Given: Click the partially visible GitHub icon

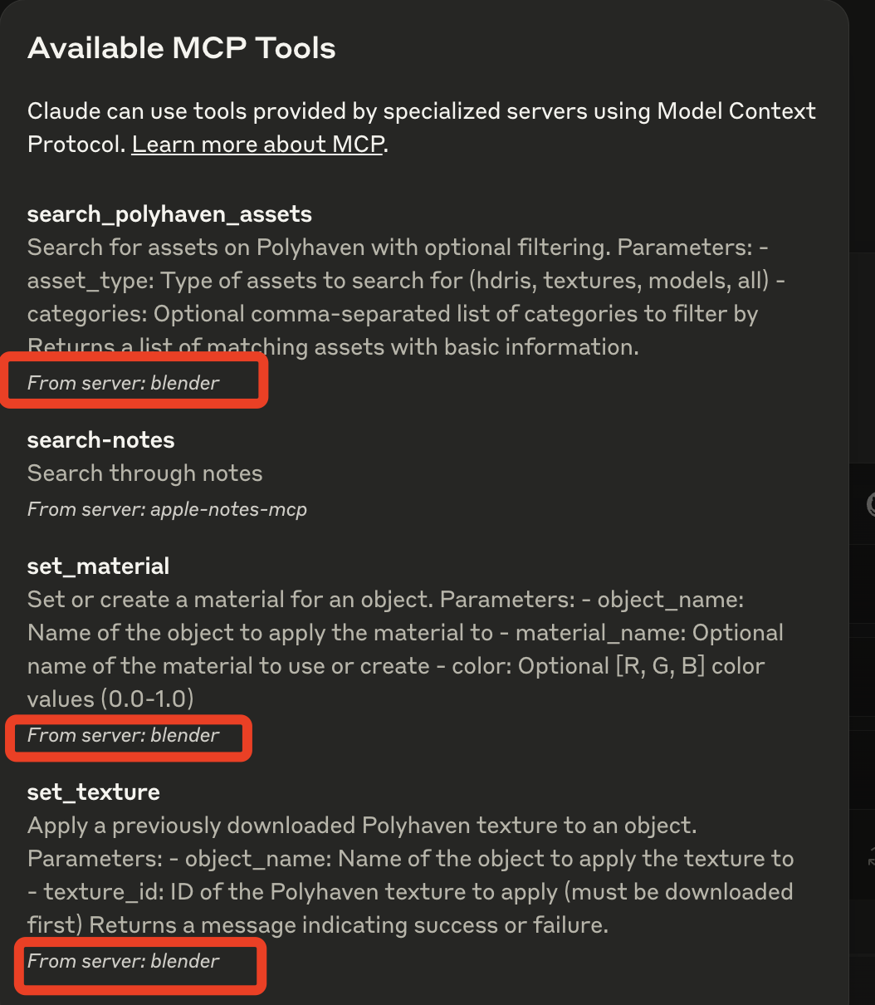Looking at the screenshot, I should point(871,504).
